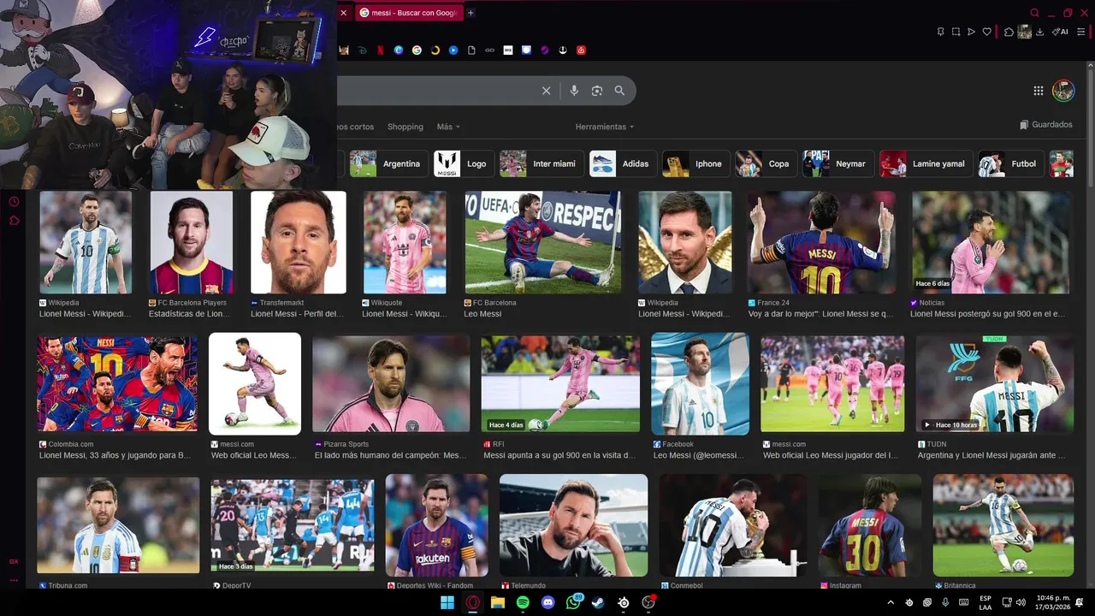Open Steam from the taskbar

(x=598, y=602)
